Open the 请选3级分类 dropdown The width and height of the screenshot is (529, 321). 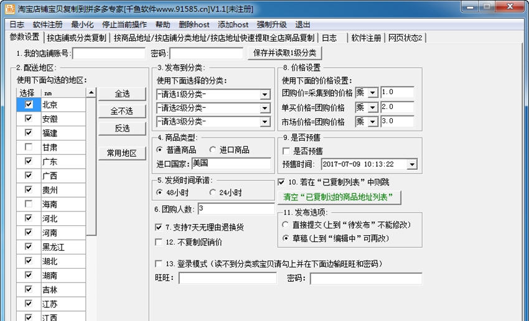coord(265,121)
